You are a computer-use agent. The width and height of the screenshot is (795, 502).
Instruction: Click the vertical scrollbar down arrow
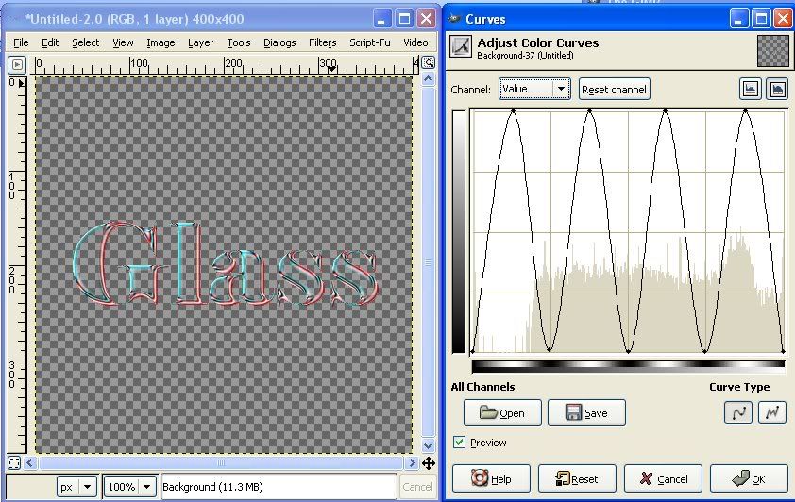click(x=429, y=445)
